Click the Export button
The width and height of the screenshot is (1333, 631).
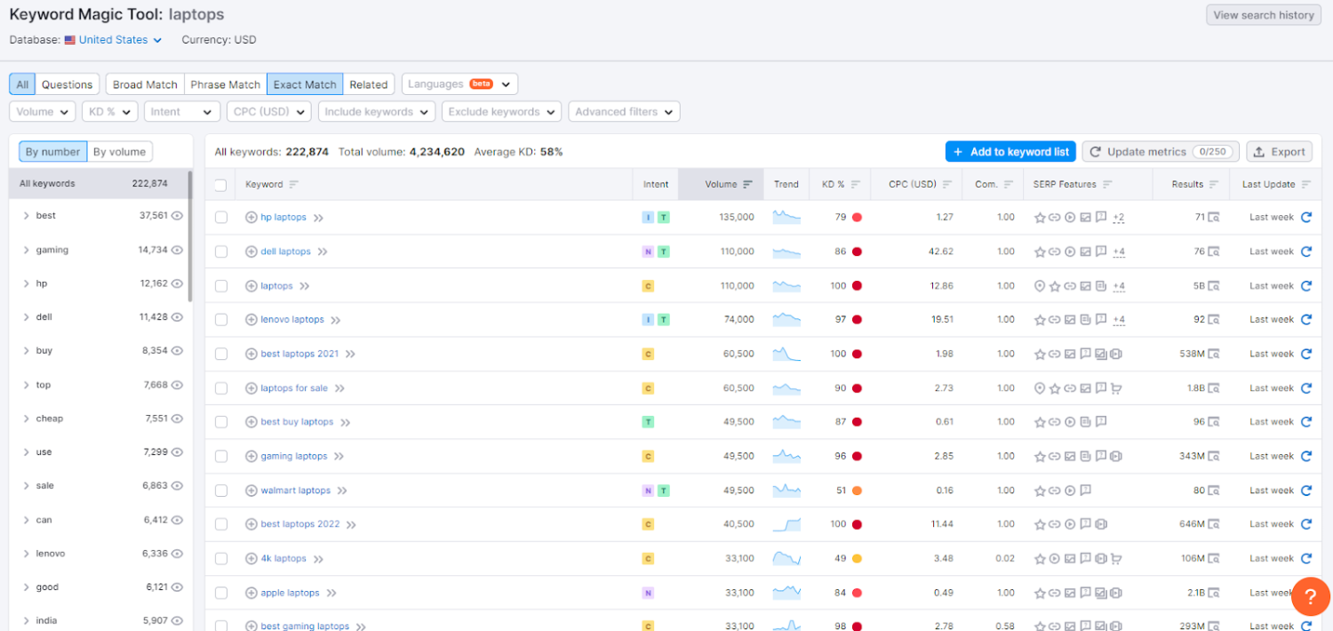[1279, 152]
